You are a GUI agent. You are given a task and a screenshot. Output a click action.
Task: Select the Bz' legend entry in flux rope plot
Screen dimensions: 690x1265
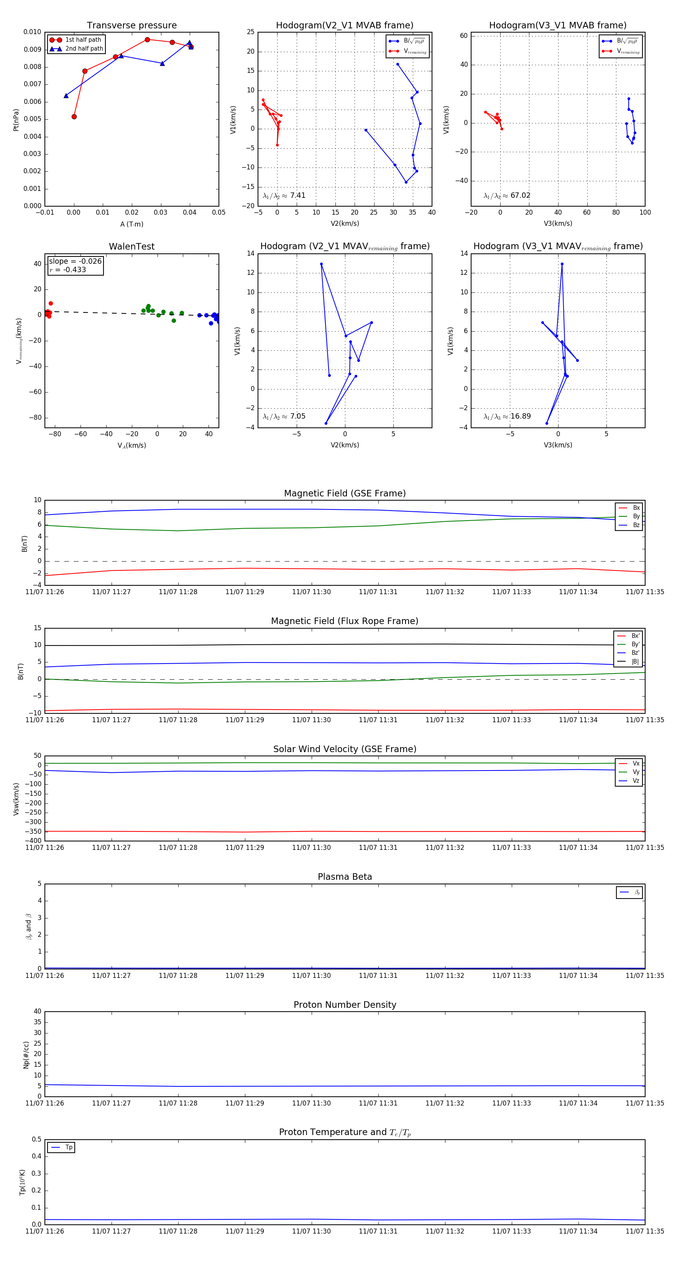[628, 653]
